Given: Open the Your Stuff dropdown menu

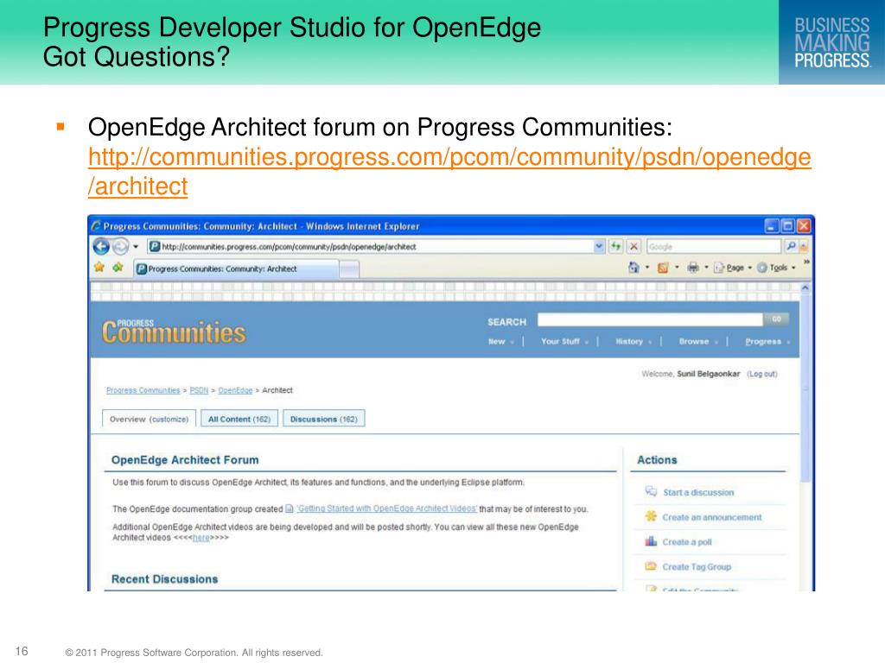Looking at the screenshot, I should click(564, 342).
